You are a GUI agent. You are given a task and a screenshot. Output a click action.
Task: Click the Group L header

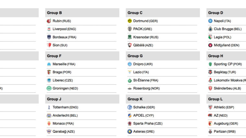point(216,99)
